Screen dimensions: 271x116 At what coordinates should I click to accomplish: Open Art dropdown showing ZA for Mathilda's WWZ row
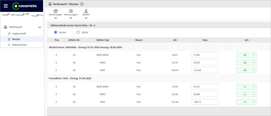pyautogui.click(x=246, y=63)
